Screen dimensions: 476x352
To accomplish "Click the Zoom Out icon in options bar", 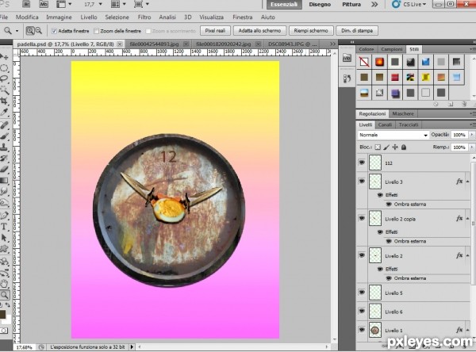I will 39,31.
